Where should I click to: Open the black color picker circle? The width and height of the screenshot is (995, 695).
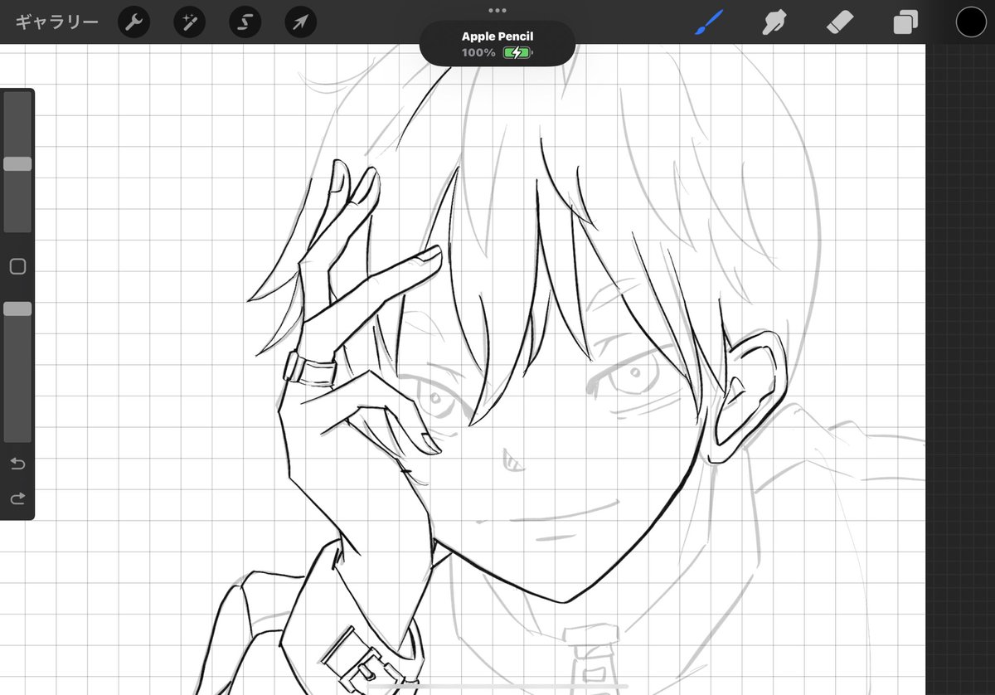coord(971,22)
